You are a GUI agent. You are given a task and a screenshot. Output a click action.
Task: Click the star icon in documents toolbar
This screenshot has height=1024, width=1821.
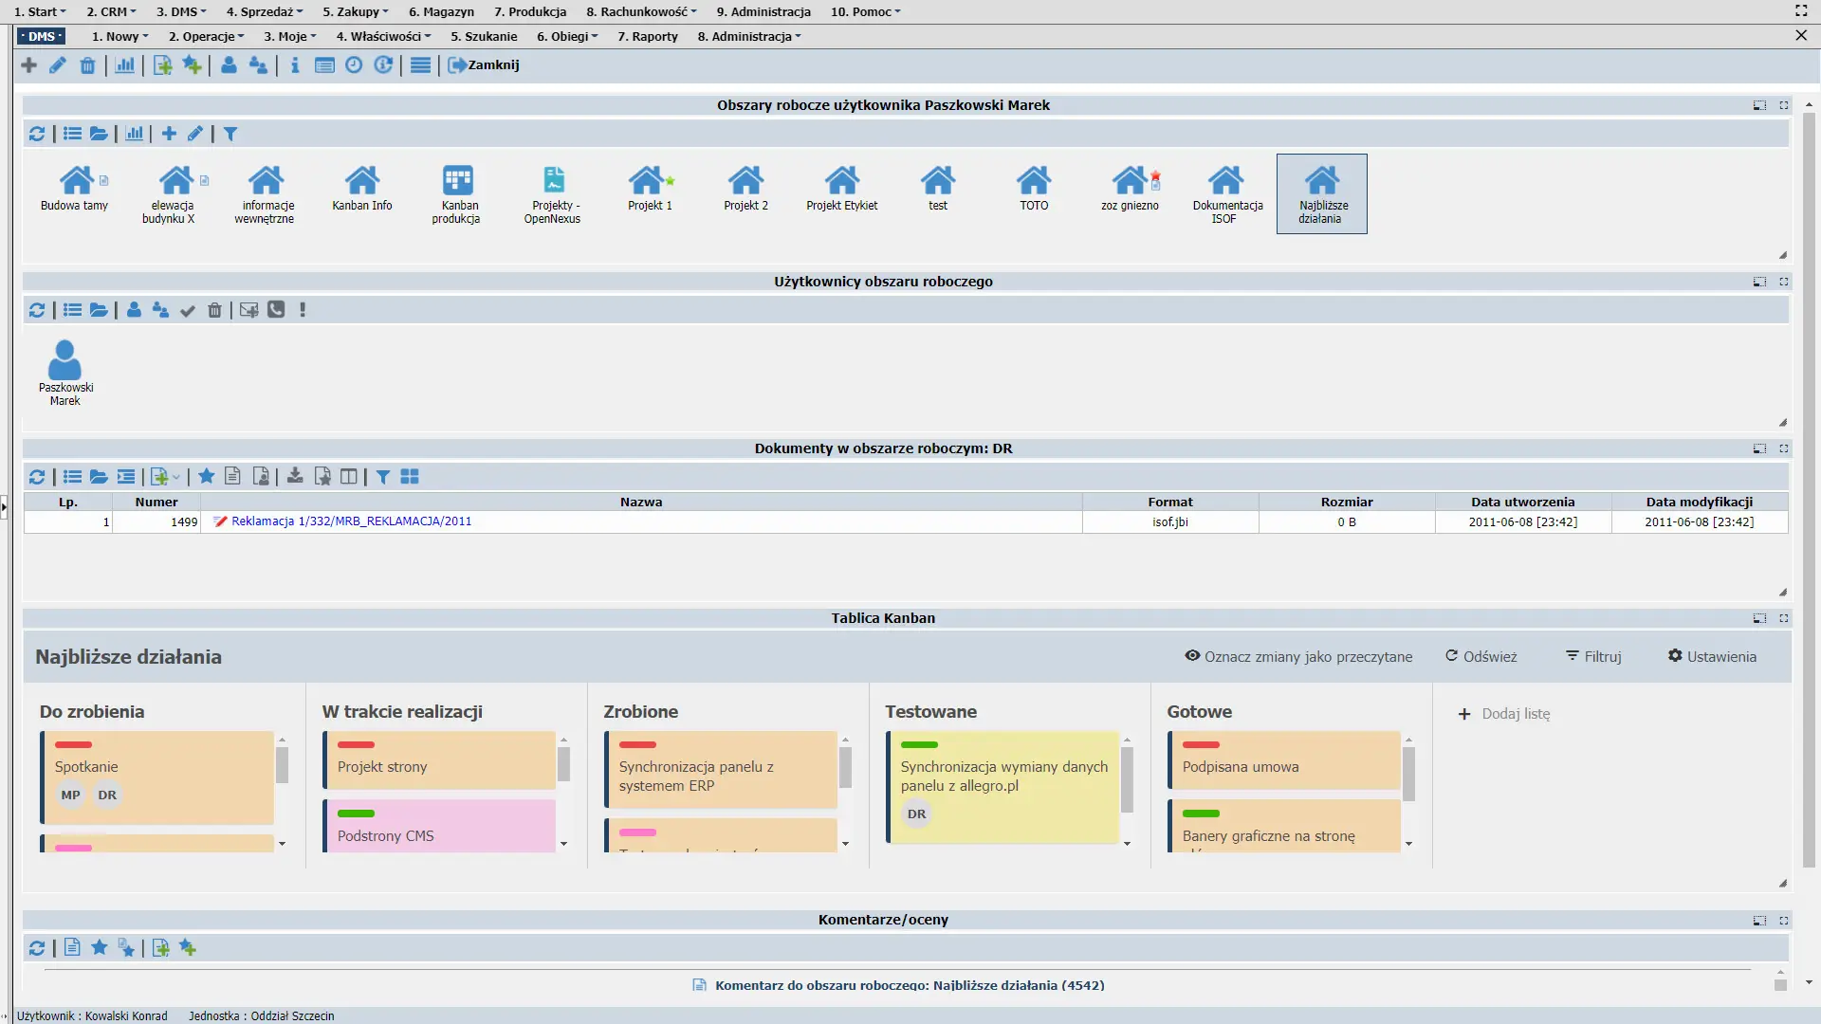click(206, 477)
